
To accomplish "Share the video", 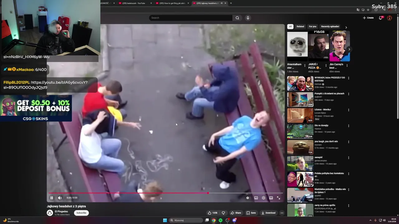I will click(x=236, y=213).
